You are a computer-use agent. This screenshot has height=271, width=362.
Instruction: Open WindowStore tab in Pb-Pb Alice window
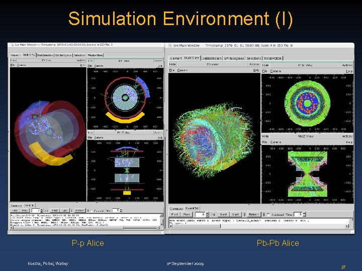[x=273, y=58]
